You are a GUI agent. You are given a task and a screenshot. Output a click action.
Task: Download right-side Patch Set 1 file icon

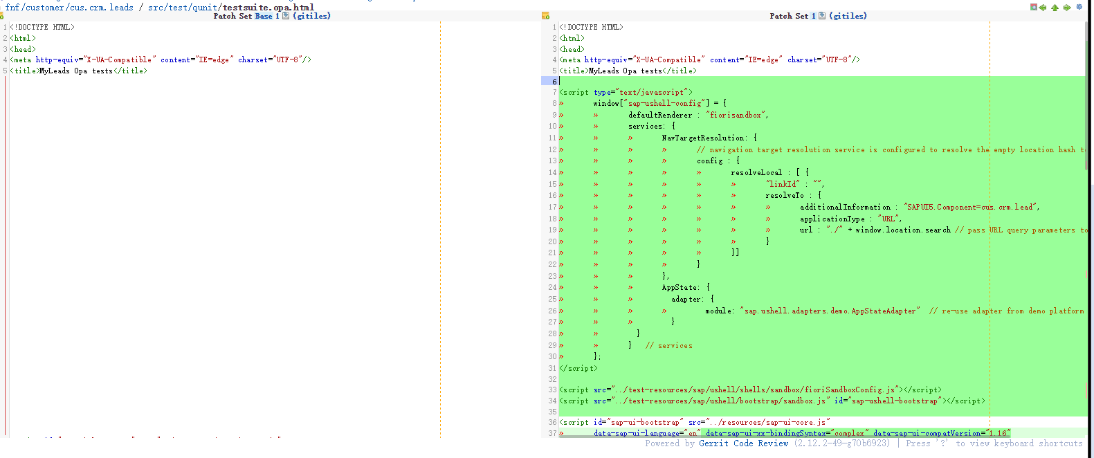[822, 16]
